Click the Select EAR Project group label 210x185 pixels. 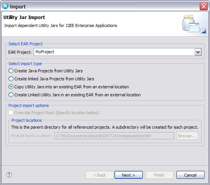pos(26,44)
